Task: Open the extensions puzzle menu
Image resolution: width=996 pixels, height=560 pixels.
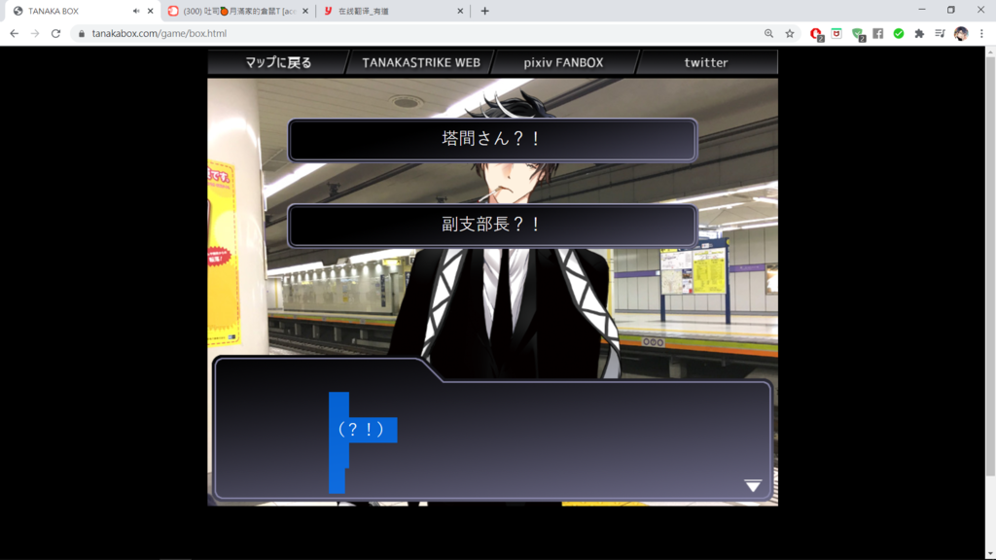Action: coord(919,34)
